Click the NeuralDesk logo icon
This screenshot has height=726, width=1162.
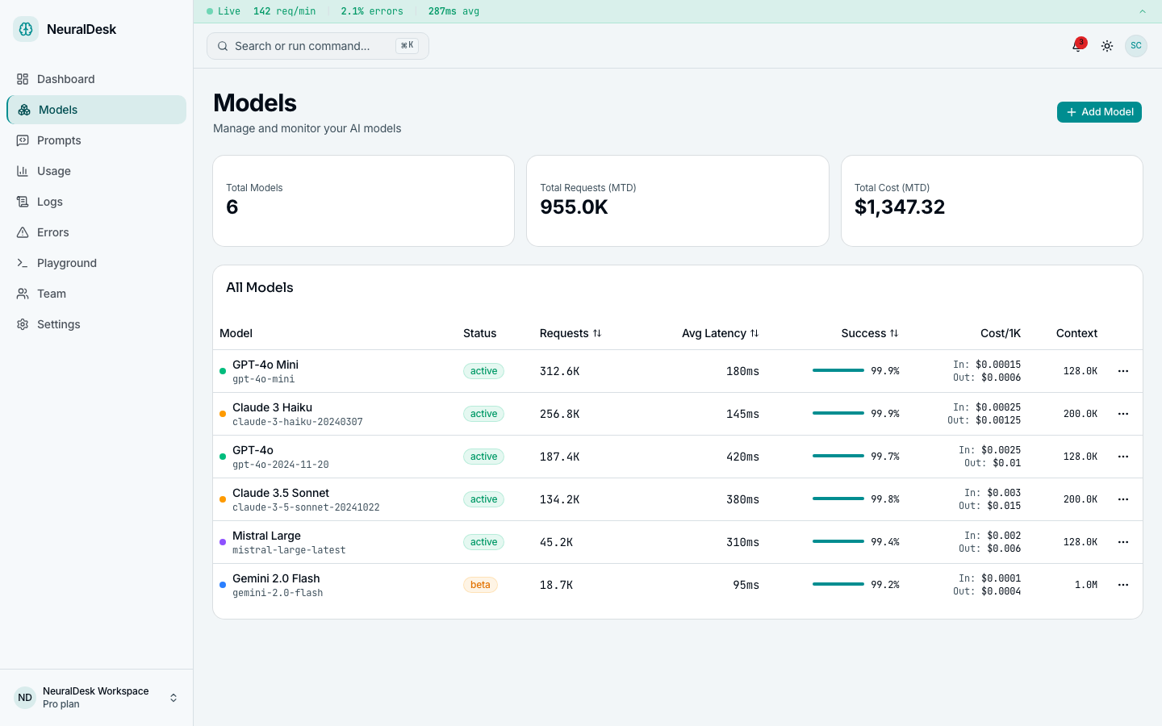[25, 29]
